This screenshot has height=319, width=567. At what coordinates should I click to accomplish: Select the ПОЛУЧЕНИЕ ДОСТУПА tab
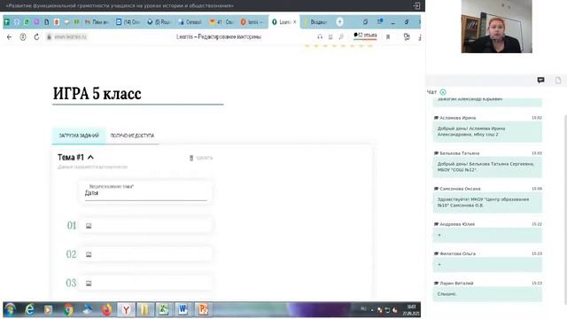coord(132,136)
